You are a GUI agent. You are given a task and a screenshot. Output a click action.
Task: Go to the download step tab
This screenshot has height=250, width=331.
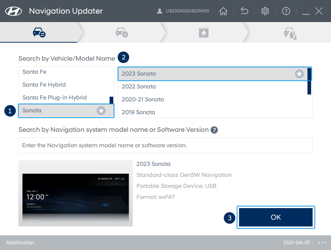pos(204,33)
